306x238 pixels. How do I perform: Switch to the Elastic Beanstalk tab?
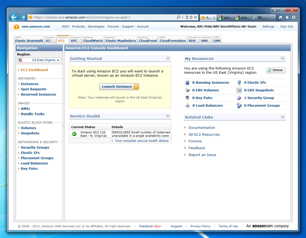click(x=29, y=39)
